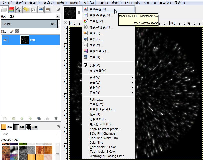
Task: Configure the patterns dock tab menu
Action: click(x=58, y=127)
